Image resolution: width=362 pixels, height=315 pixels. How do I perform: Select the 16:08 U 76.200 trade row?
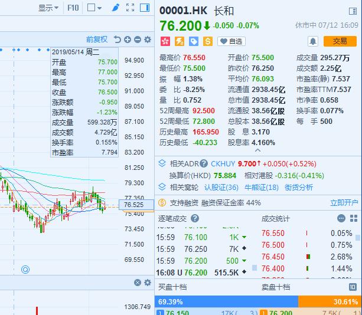coord(201,273)
